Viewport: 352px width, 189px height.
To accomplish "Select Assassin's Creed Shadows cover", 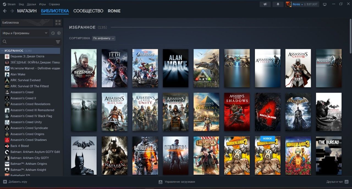I will pyautogui.click(x=237, y=112).
